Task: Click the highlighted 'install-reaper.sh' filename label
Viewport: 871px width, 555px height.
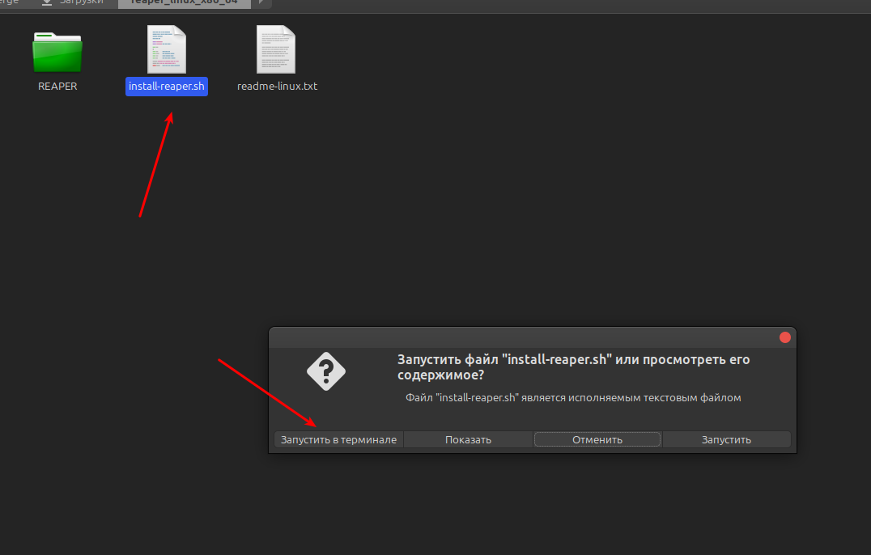Action: pos(167,87)
